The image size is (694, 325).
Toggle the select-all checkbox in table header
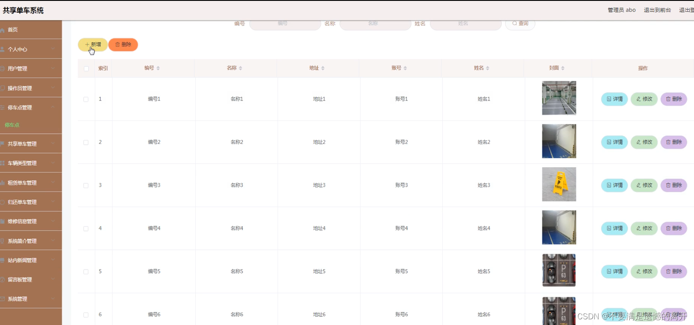click(86, 69)
